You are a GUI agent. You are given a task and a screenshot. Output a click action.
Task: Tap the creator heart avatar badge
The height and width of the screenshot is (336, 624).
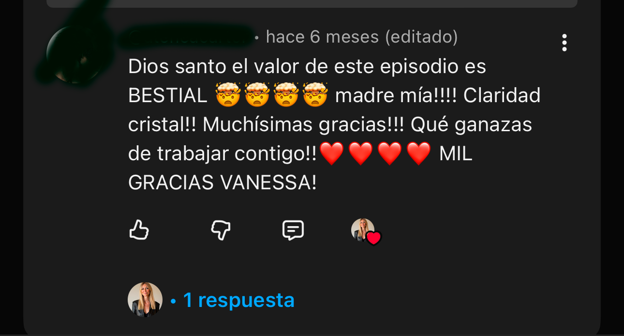[366, 231]
